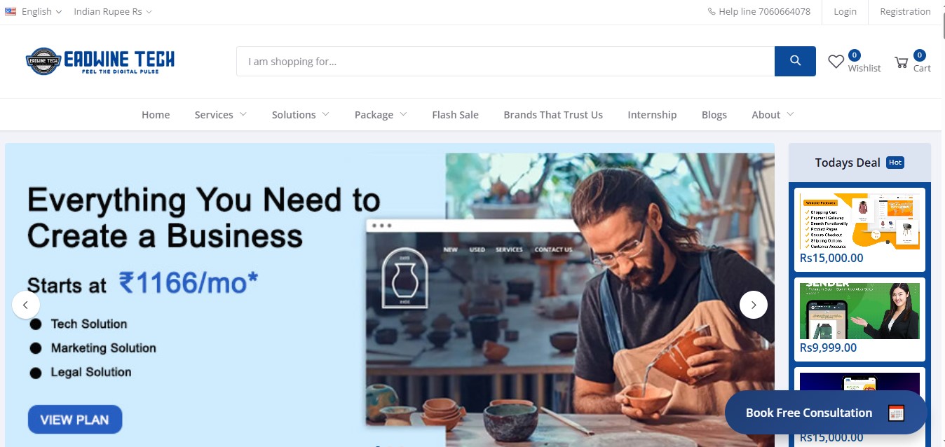945x447 pixels.
Task: Expand the Solutions menu
Action: coord(301,115)
